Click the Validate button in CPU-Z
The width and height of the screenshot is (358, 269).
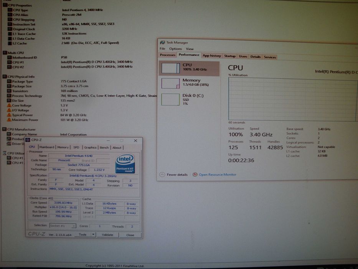click(x=107, y=235)
